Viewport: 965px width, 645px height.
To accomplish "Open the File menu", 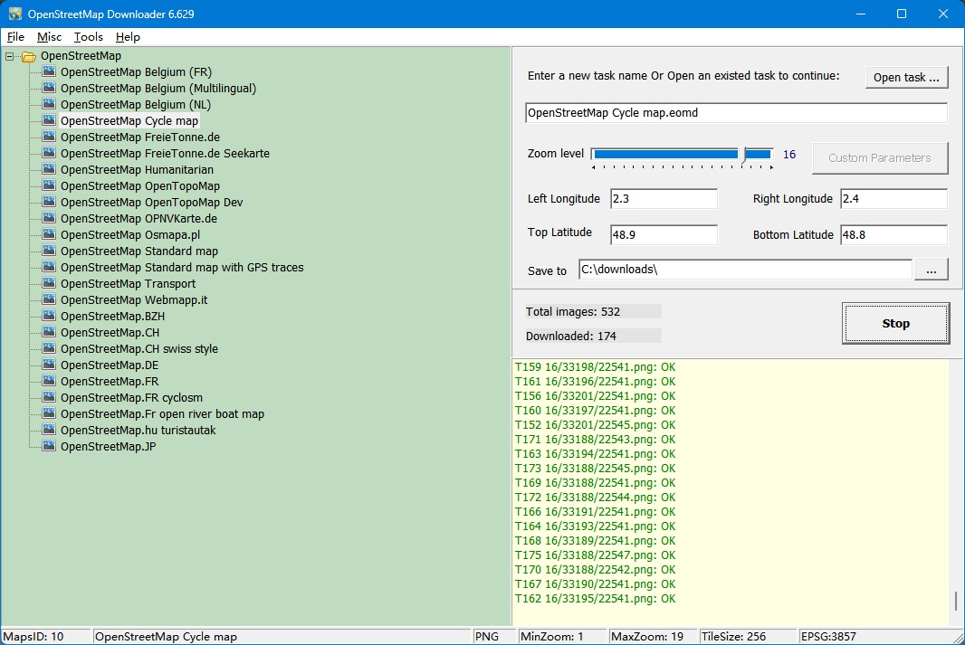I will 15,37.
